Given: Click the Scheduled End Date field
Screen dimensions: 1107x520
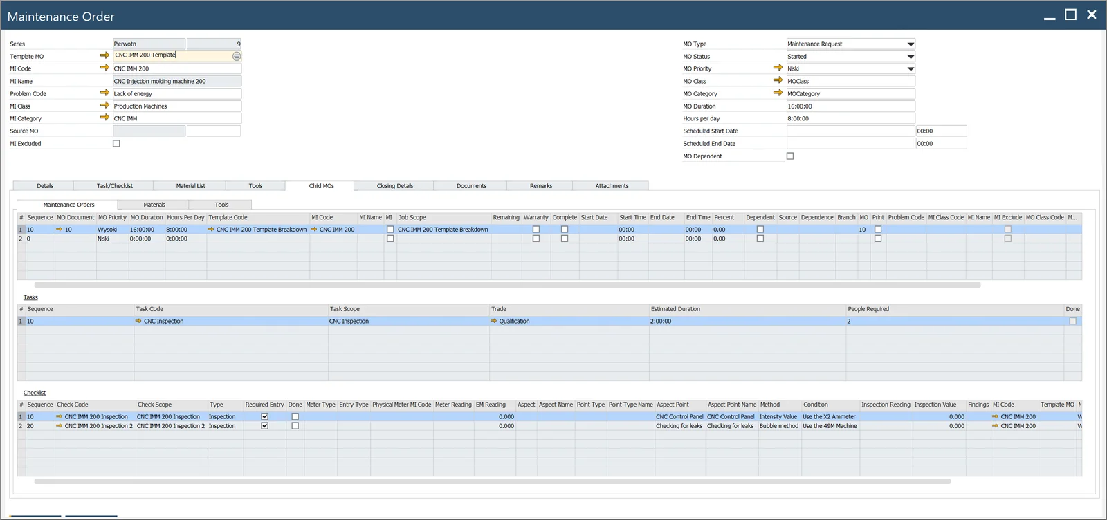Looking at the screenshot, I should (x=851, y=144).
